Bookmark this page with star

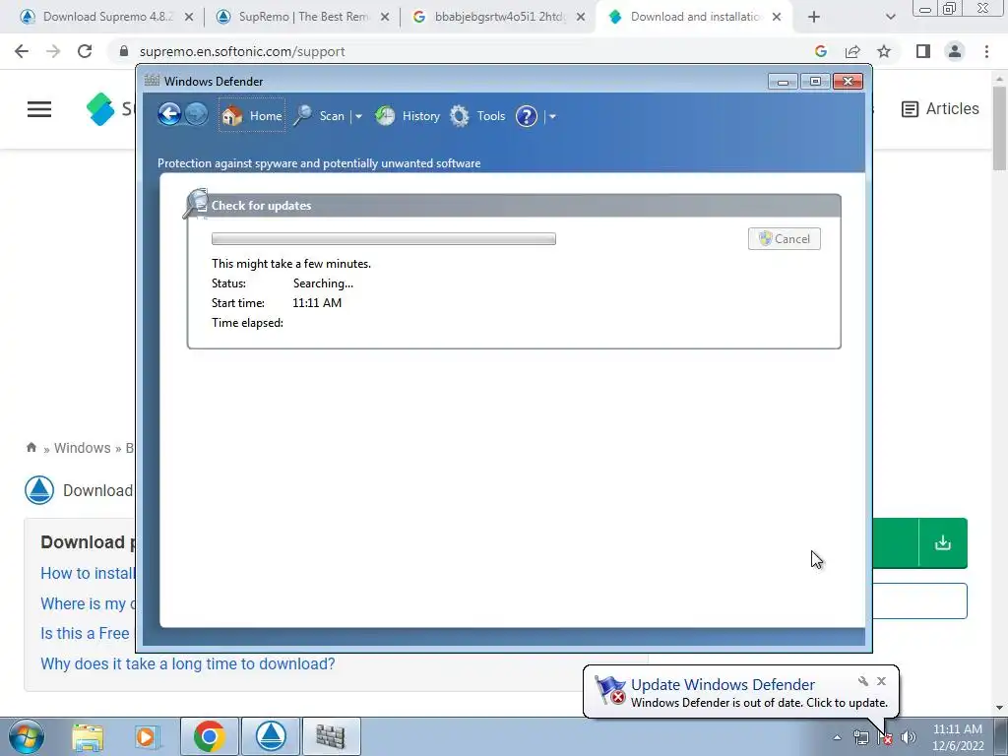tap(884, 51)
